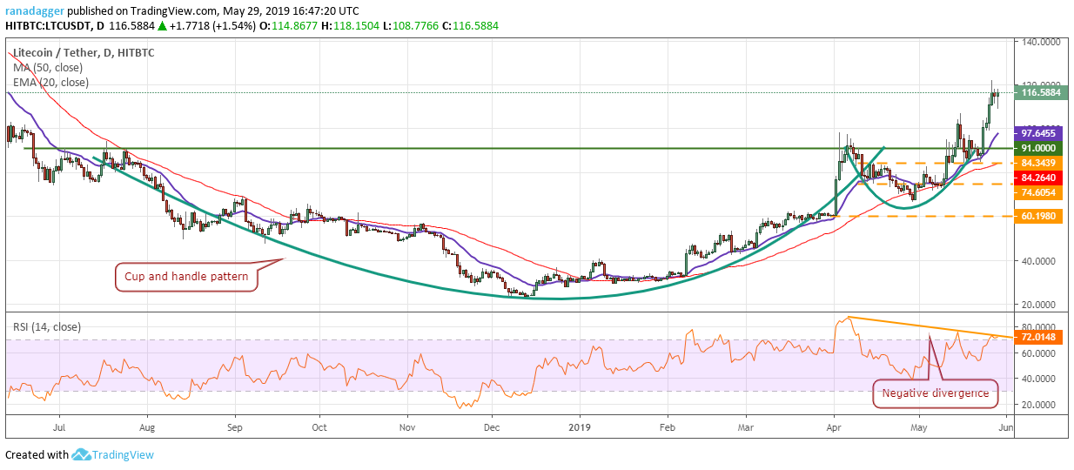Click the 91.0000 green level label
1074x470 pixels.
tap(1038, 148)
